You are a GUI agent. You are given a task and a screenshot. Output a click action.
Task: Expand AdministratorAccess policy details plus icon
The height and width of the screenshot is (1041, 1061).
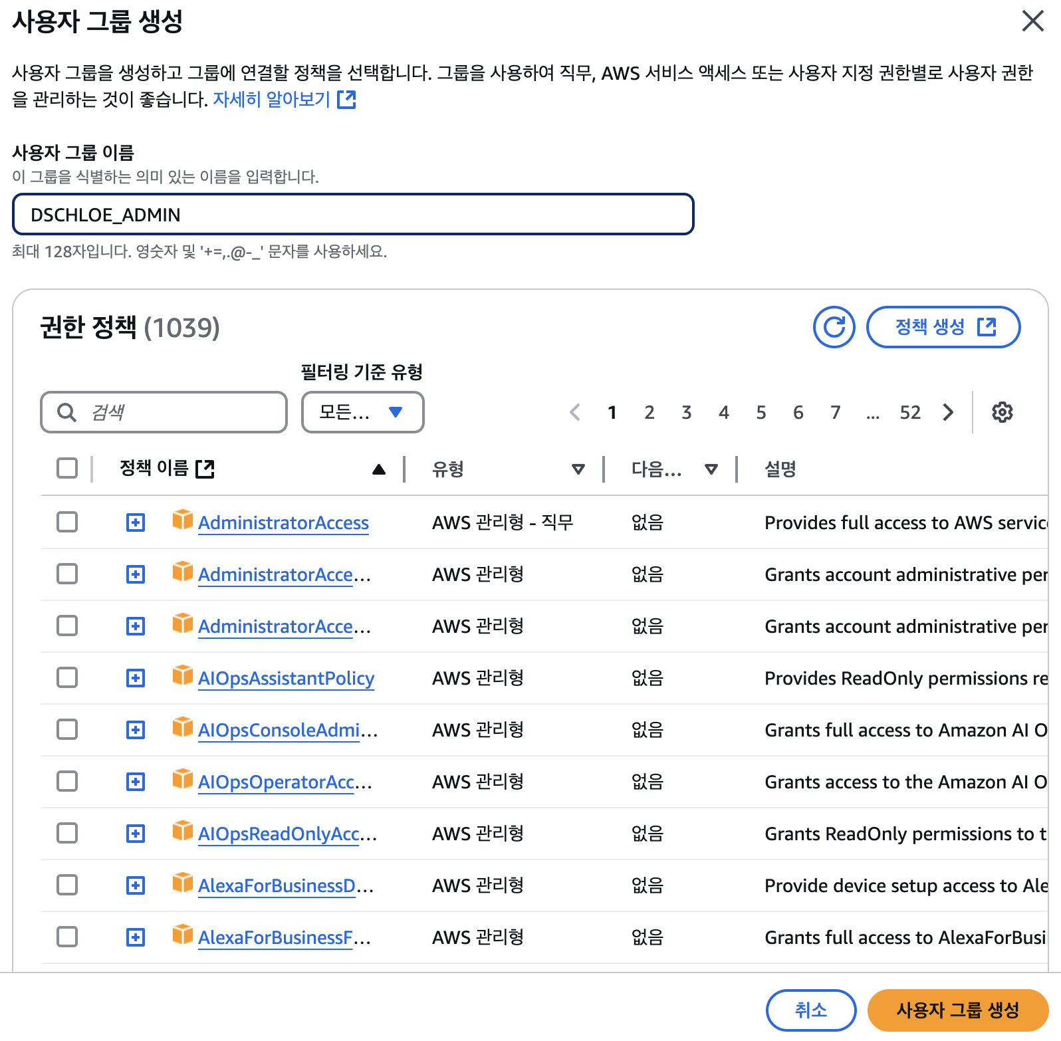coord(136,522)
